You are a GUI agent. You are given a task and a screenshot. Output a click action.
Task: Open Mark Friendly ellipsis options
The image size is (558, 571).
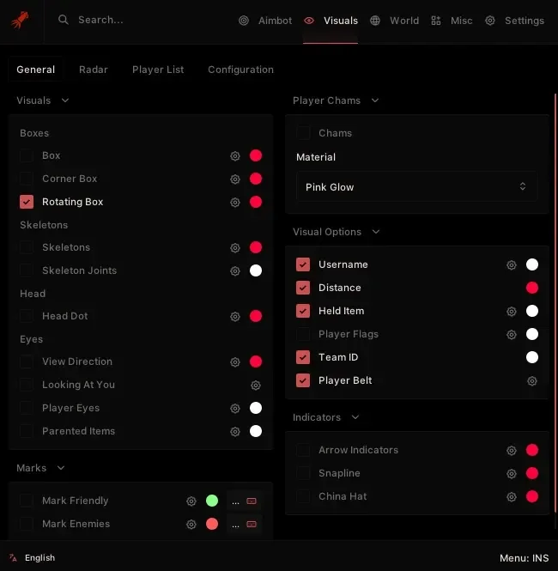235,501
